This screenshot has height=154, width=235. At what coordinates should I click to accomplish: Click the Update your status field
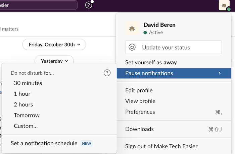tap(174, 47)
